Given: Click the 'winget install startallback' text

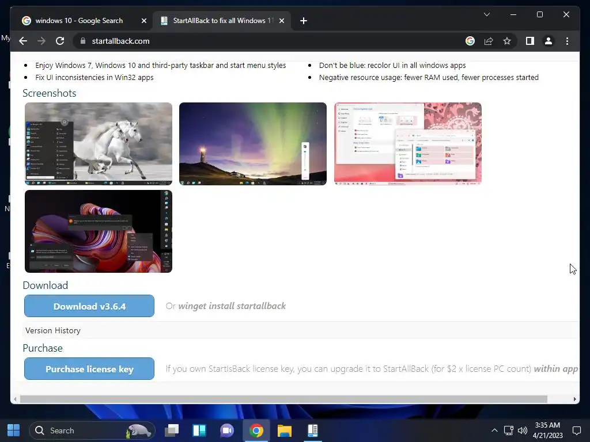Looking at the screenshot, I should coord(232,306).
